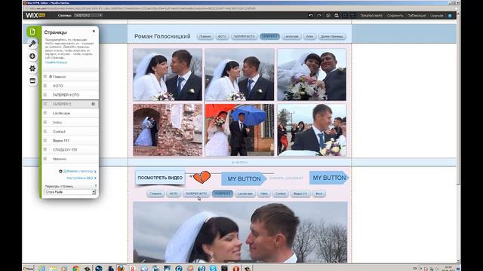The width and height of the screenshot is (483, 271).
Task: Select the Landscape page in pages list
Action: 70,114
